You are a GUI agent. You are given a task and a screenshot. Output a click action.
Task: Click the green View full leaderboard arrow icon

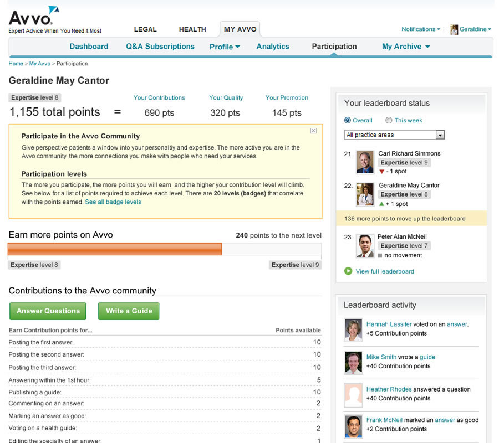point(348,271)
